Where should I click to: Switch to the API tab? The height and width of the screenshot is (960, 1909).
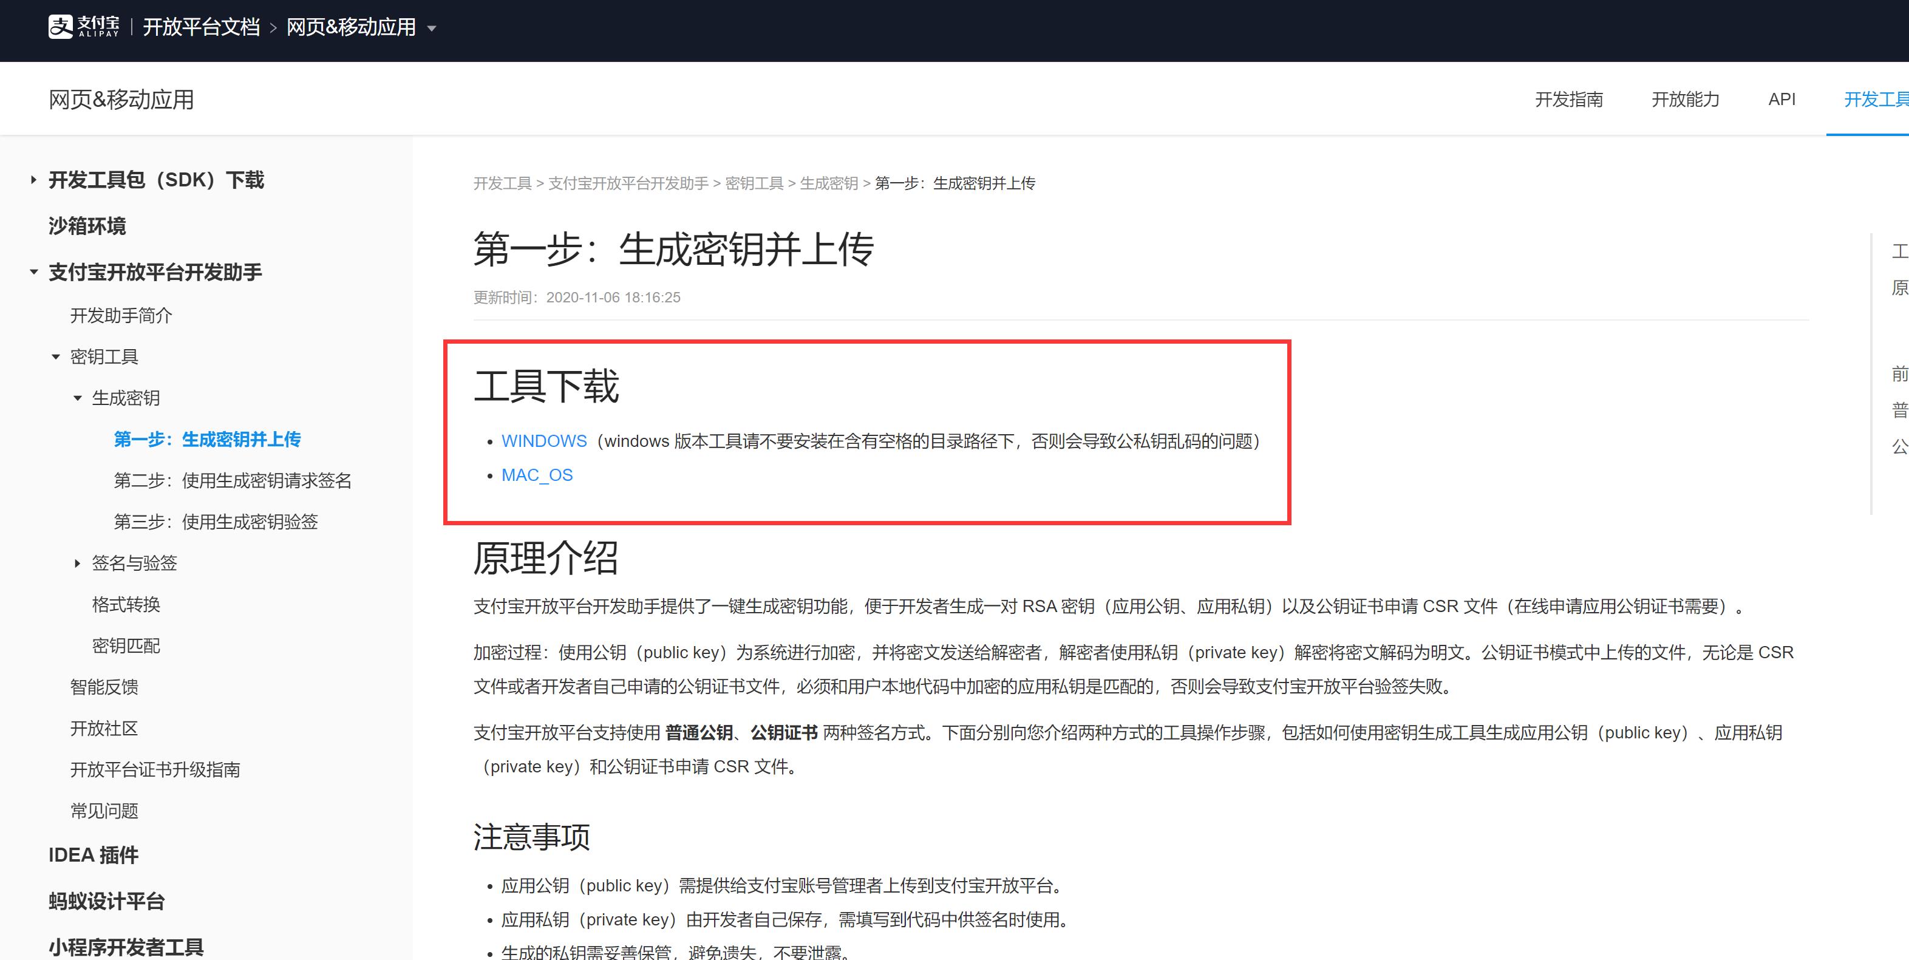[1781, 100]
